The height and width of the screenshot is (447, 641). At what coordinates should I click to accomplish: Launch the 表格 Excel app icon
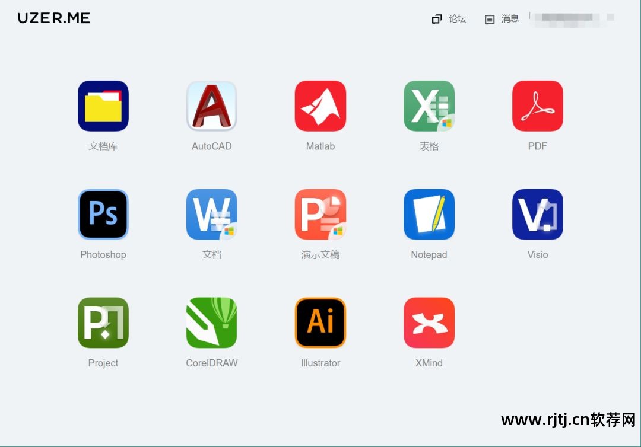429,106
